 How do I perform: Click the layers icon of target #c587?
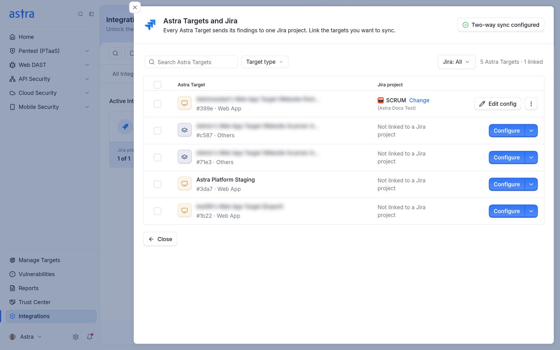pyautogui.click(x=184, y=130)
